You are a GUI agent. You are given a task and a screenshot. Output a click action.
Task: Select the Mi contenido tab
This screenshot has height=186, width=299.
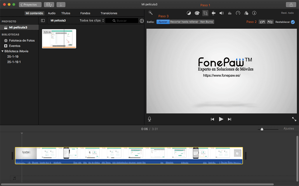tap(34, 13)
